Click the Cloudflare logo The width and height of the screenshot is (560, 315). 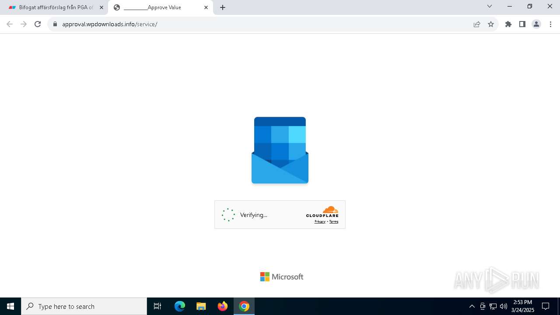[322, 212]
